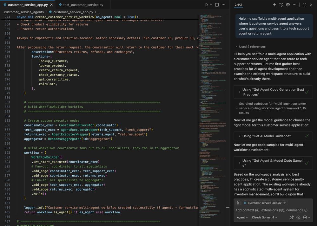Click WorkflowBuilder() call on line 393
Image resolution: width=317 pixels, height=226 pixels.
[x=47, y=157]
